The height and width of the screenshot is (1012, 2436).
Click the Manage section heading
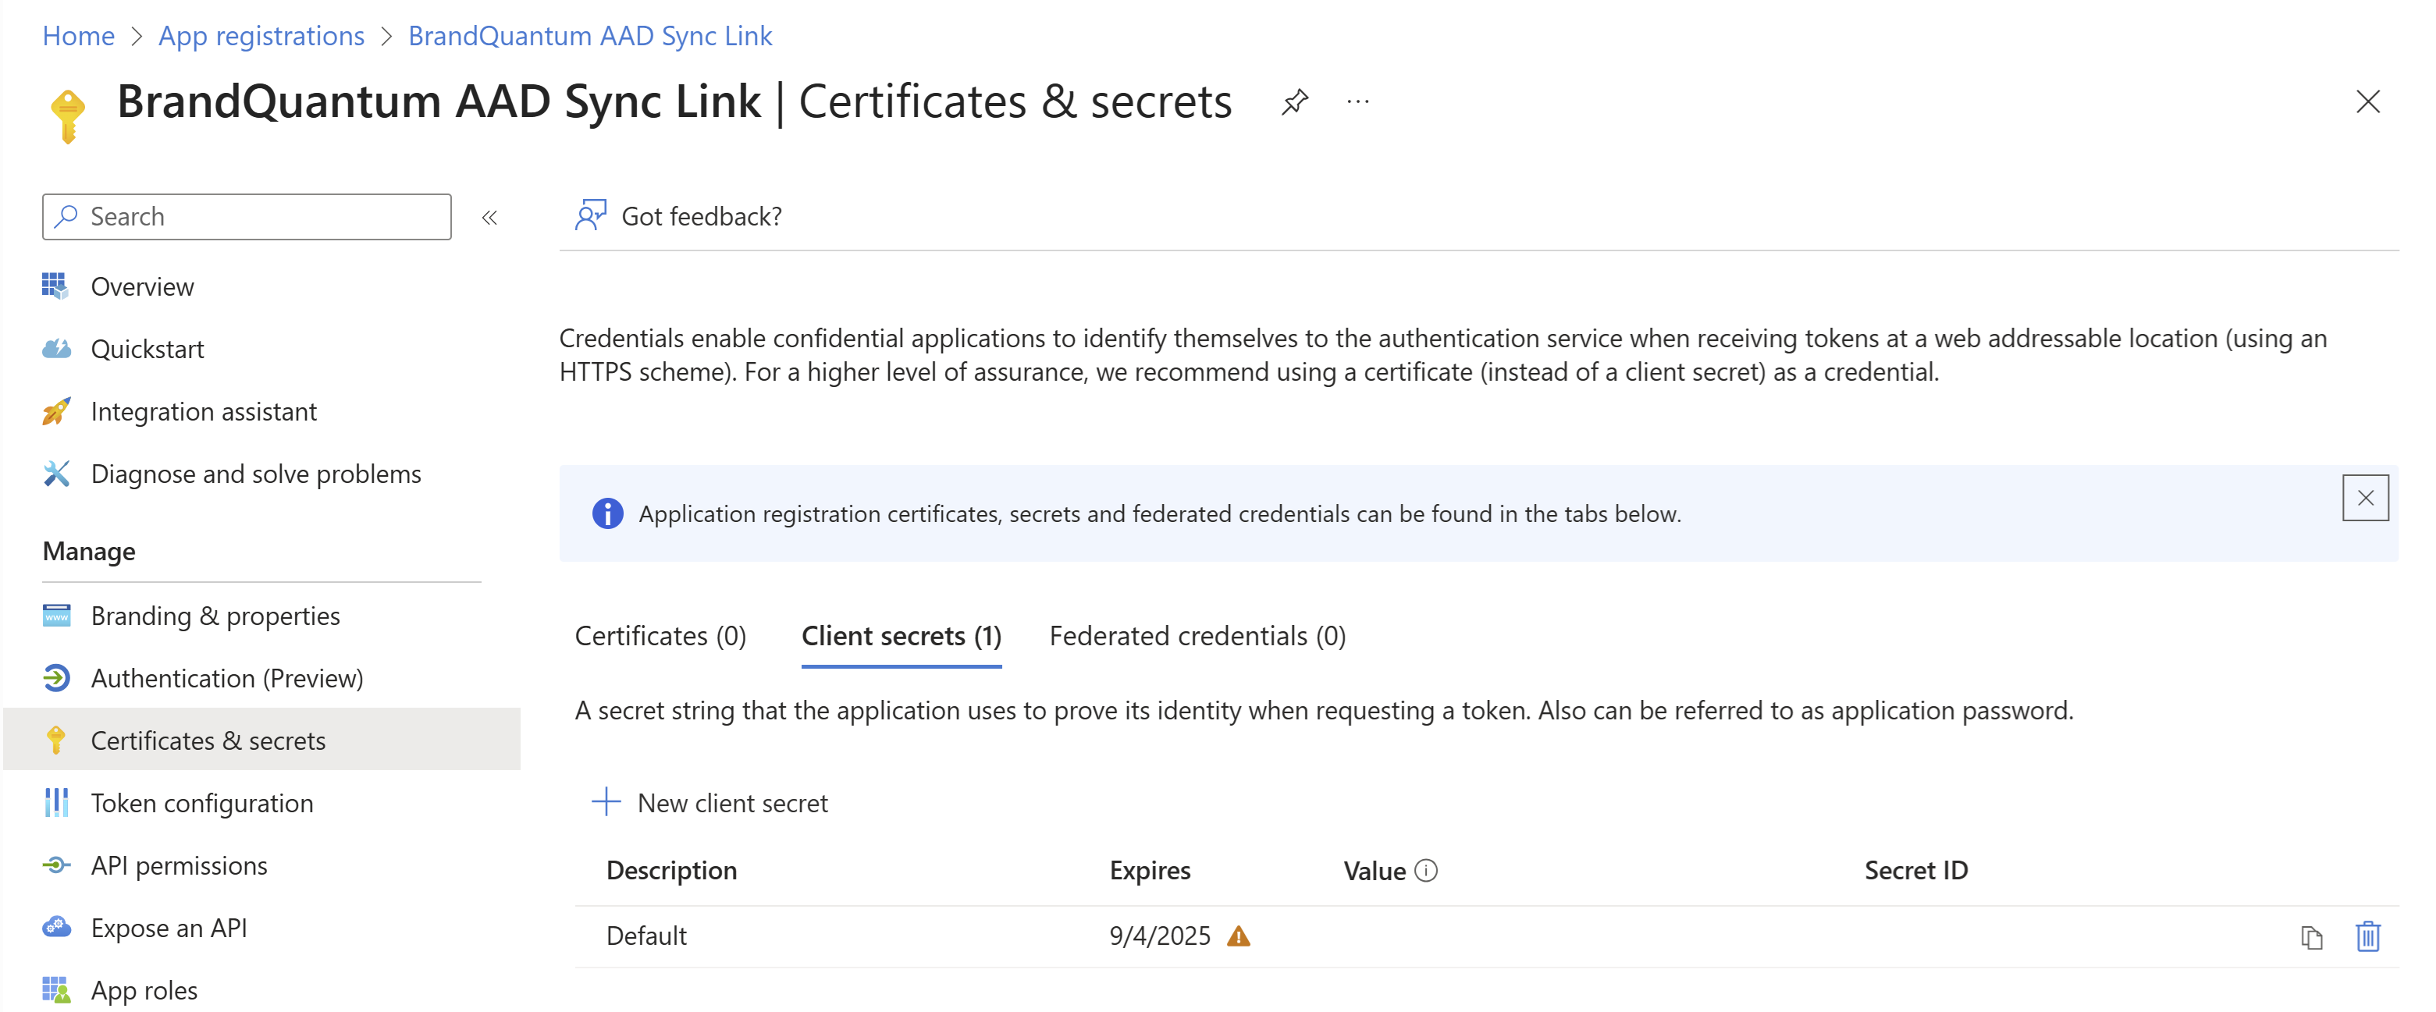coord(89,551)
